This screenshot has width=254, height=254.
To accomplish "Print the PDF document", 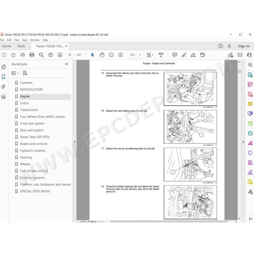I will 32,55.
